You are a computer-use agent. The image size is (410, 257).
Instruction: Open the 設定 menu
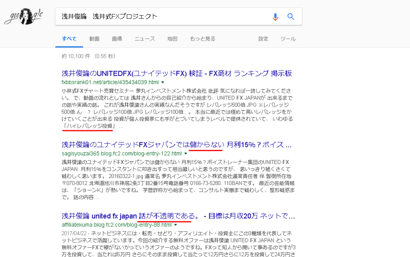pyautogui.click(x=263, y=39)
